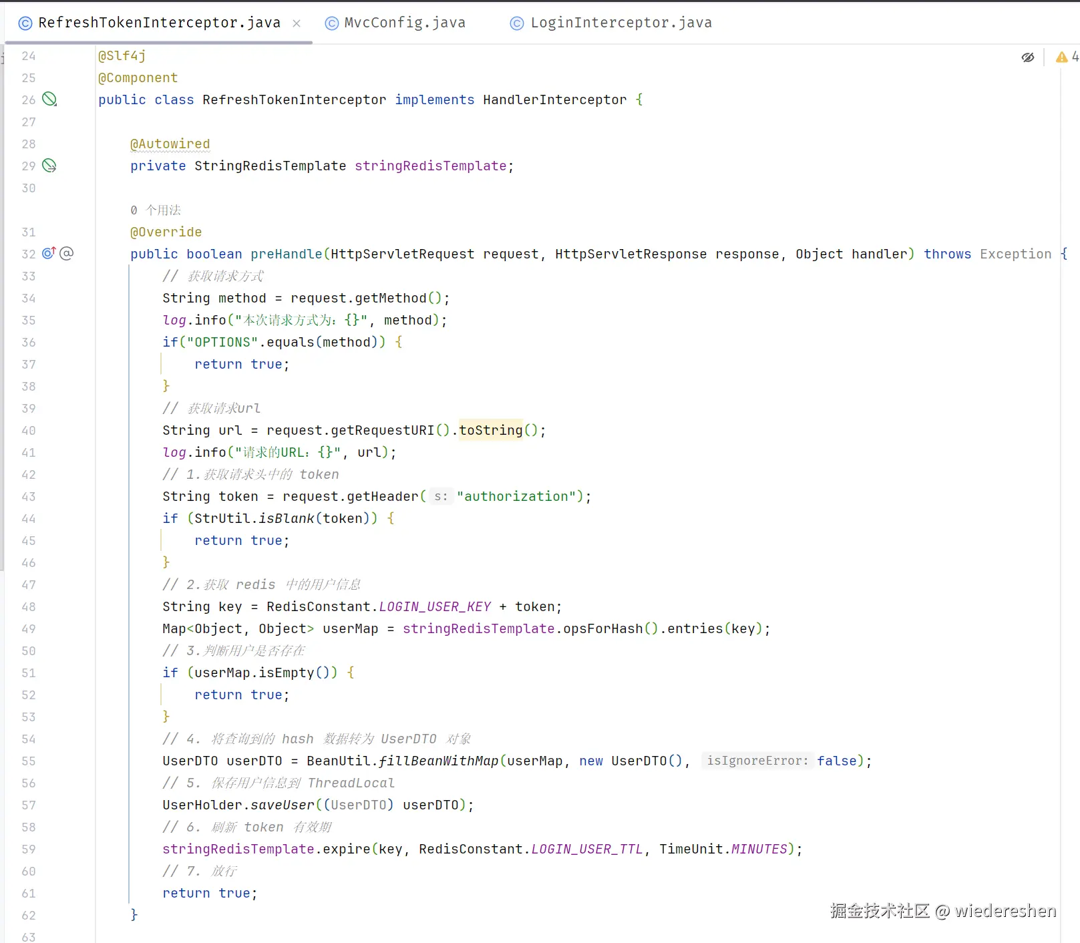The width and height of the screenshot is (1080, 943).
Task: Click the comment "// 获取请求方式"
Action: [213, 276]
